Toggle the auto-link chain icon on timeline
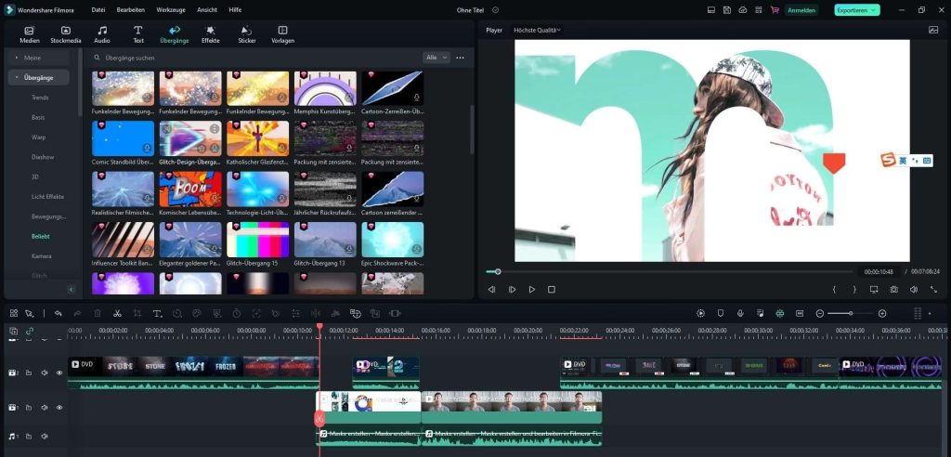The height and width of the screenshot is (457, 951). 29,331
